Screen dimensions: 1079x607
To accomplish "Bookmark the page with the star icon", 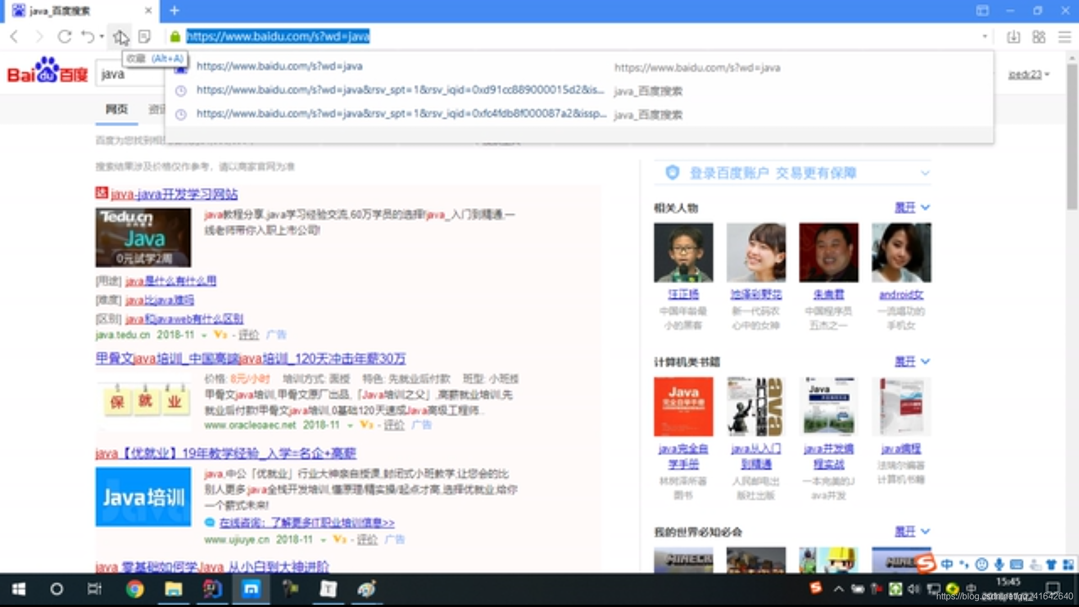I will (x=120, y=37).
